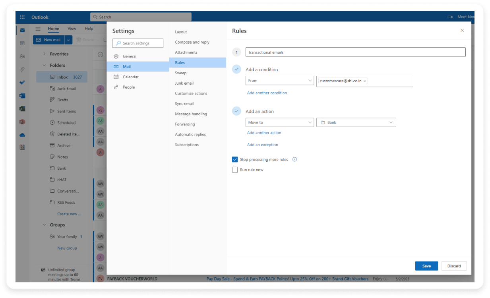This screenshot has height=298, width=490.
Task: Open the Forwarding settings page
Action: coord(185,124)
